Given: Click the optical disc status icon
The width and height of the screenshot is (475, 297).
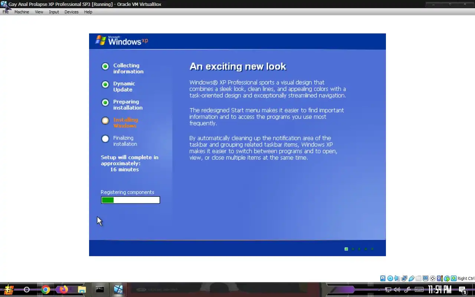Looking at the screenshot, I should (x=390, y=278).
